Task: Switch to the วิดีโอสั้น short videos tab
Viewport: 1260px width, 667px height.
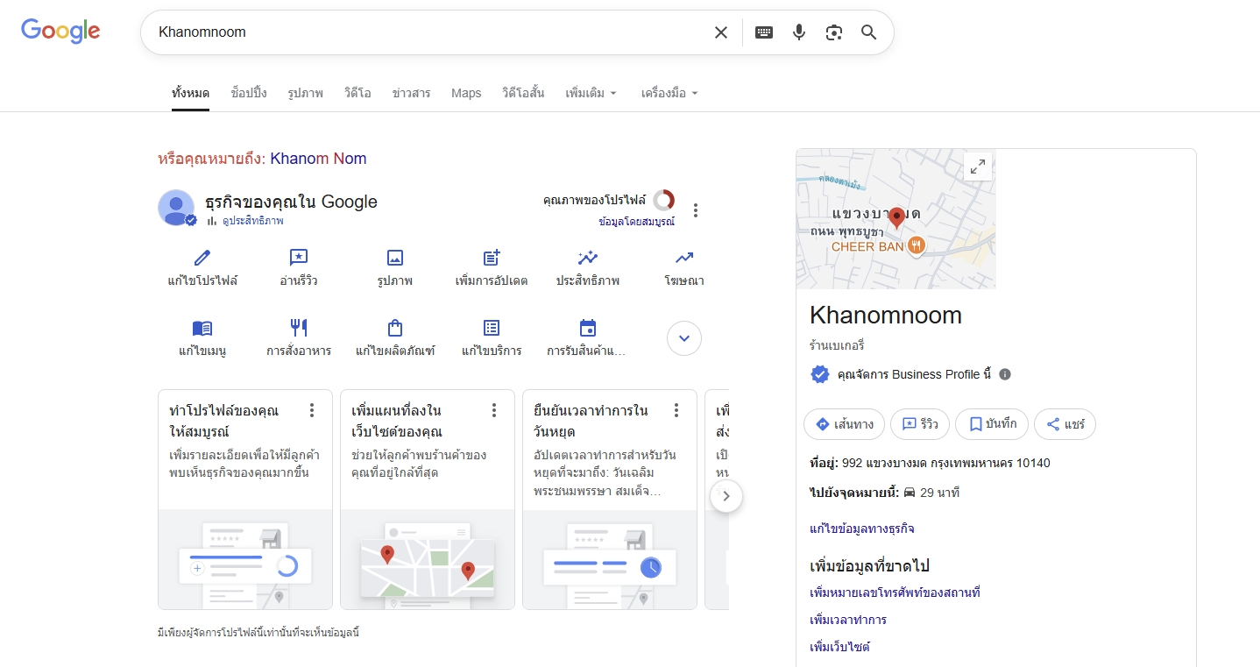Action: tap(523, 93)
